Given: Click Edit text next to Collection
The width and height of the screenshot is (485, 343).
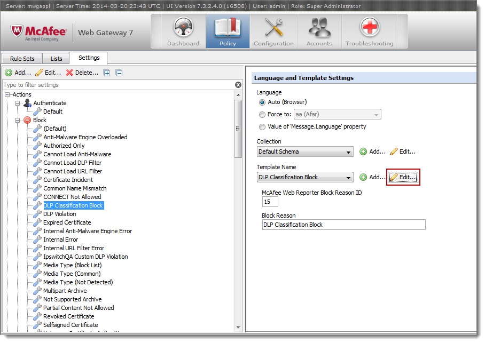Looking at the screenshot, I should [408, 151].
